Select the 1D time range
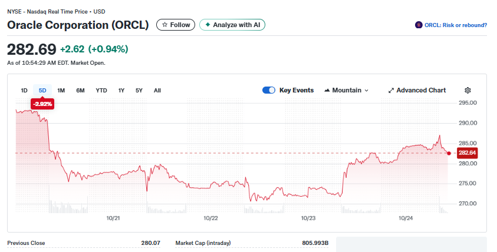The width and height of the screenshot is (497, 252). pyautogui.click(x=24, y=91)
